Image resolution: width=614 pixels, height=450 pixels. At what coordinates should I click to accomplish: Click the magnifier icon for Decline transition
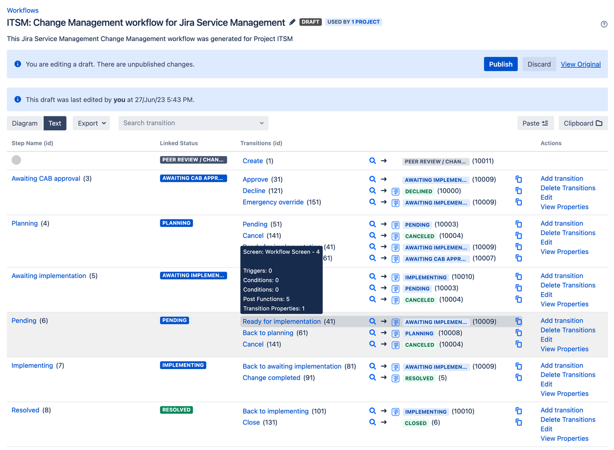tap(372, 190)
